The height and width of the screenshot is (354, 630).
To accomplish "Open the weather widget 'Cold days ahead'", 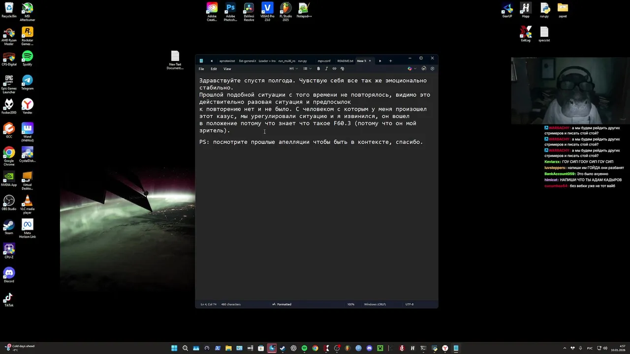I will point(20,348).
